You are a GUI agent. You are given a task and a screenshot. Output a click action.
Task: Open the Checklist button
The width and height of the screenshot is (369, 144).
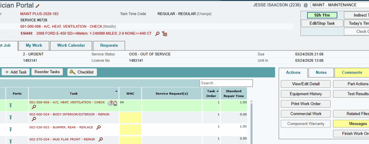coord(82,72)
